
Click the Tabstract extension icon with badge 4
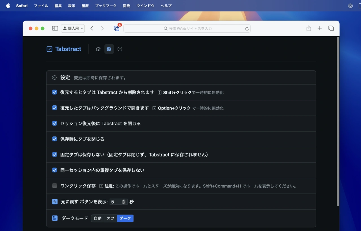click(116, 28)
